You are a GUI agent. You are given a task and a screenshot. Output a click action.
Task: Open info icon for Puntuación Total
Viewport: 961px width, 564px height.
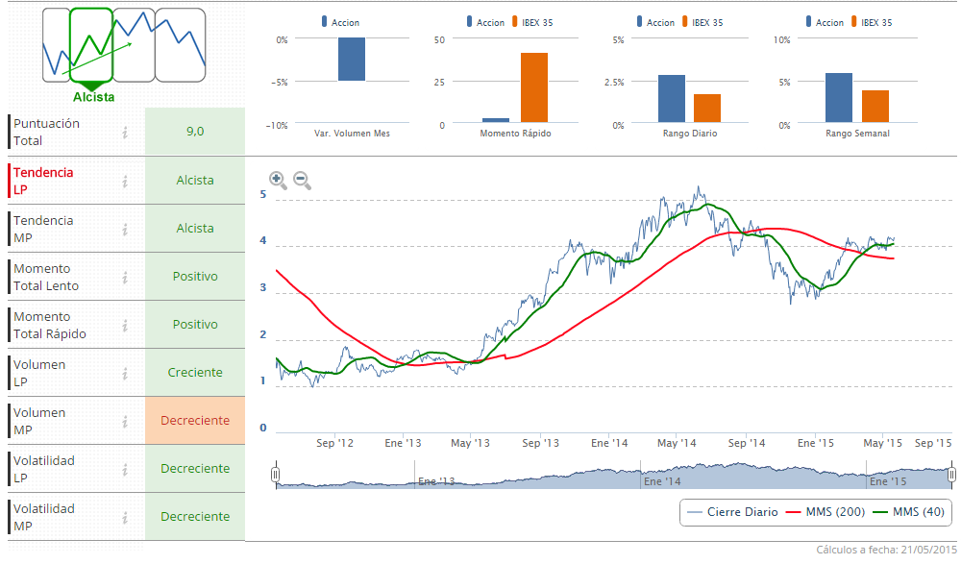point(125,133)
